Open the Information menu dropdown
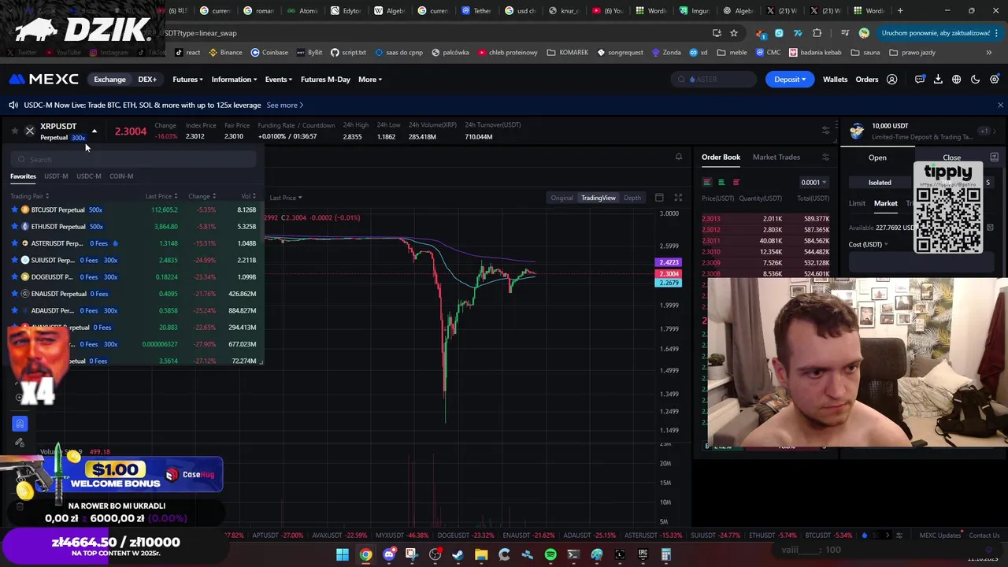The width and height of the screenshot is (1008, 567). coord(234,80)
